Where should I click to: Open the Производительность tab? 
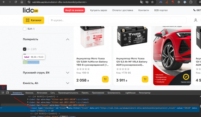pyautogui.click(x=68, y=93)
